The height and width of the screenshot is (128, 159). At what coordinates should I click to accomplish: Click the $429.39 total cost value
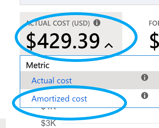pos(63,41)
